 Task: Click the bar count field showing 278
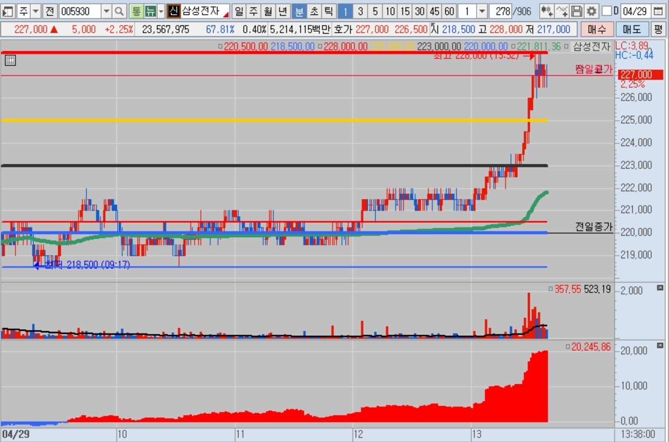(501, 11)
